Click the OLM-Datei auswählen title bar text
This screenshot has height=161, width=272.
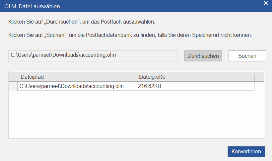coord(32,6)
